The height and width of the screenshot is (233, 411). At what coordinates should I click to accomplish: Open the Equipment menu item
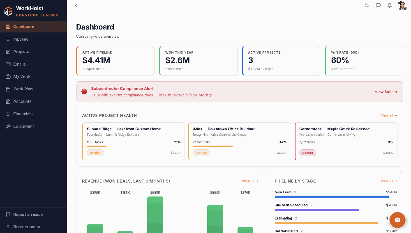(34, 126)
